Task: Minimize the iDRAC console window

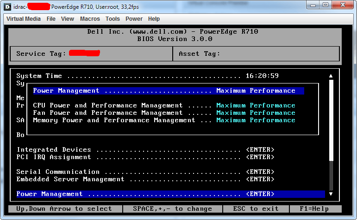Action: pos(313,5)
